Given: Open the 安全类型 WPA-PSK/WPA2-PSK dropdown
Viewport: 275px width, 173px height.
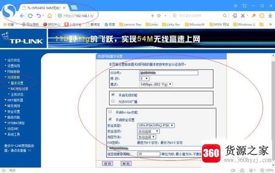Looking at the screenshot, I should coord(156,126).
